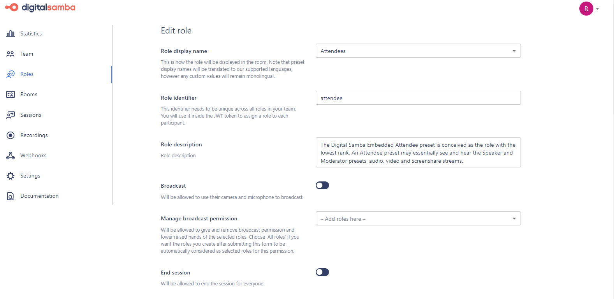Open the Recordings menu item
This screenshot has height=299, width=614.
tap(34, 135)
